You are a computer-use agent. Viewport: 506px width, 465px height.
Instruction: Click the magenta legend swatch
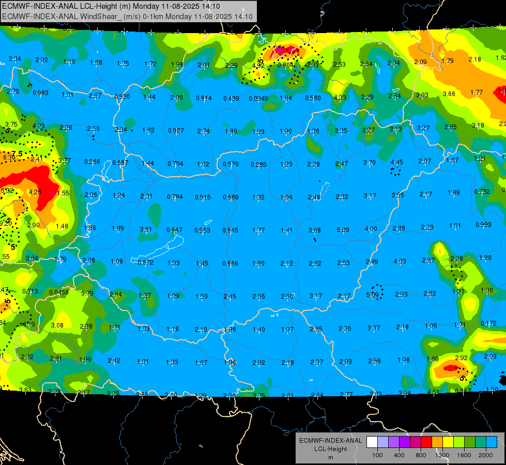(x=416, y=442)
